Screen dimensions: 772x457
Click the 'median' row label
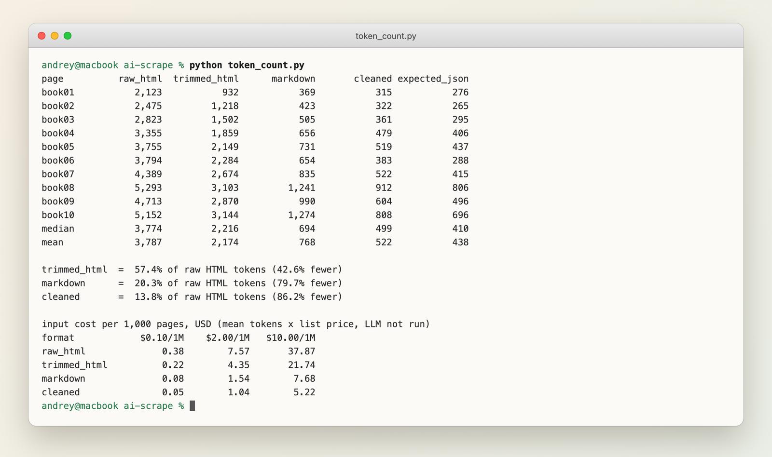pos(58,228)
